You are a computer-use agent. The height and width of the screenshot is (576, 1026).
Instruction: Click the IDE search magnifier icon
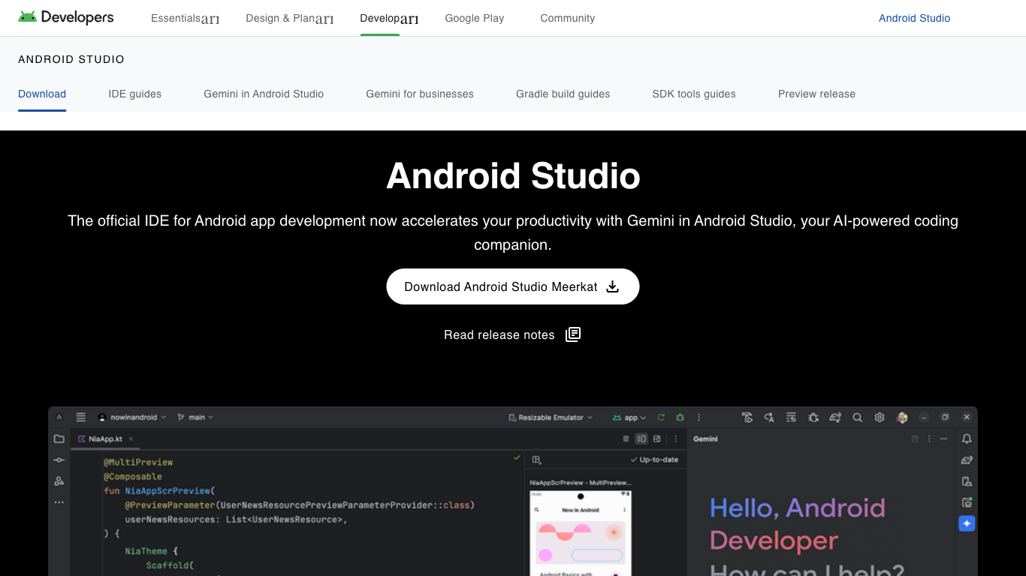pyautogui.click(x=857, y=418)
